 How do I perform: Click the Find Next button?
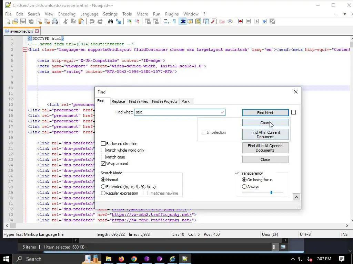coord(265,113)
